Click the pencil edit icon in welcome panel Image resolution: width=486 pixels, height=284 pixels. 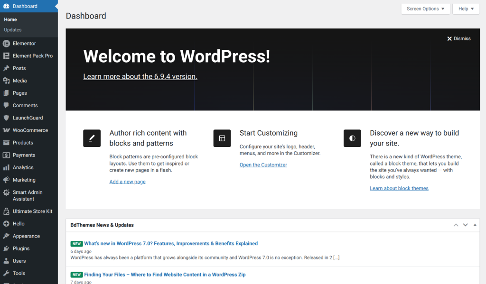[x=92, y=138]
